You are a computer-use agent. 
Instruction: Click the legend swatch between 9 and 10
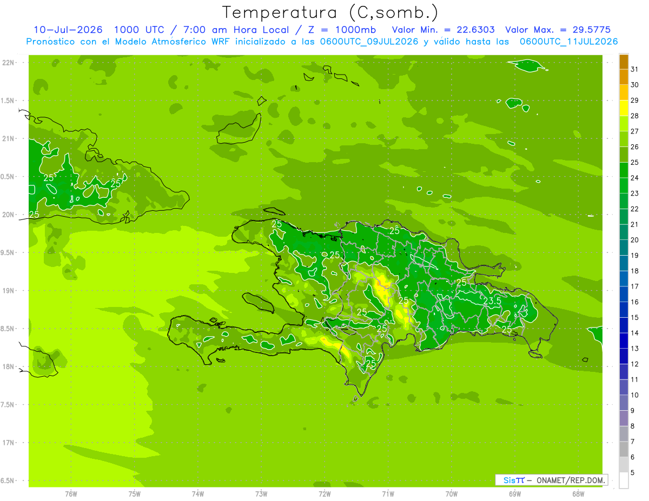[624, 403]
